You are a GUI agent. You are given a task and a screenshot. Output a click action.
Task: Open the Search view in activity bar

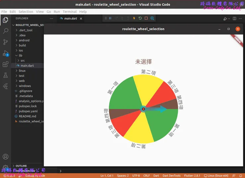(6, 31)
